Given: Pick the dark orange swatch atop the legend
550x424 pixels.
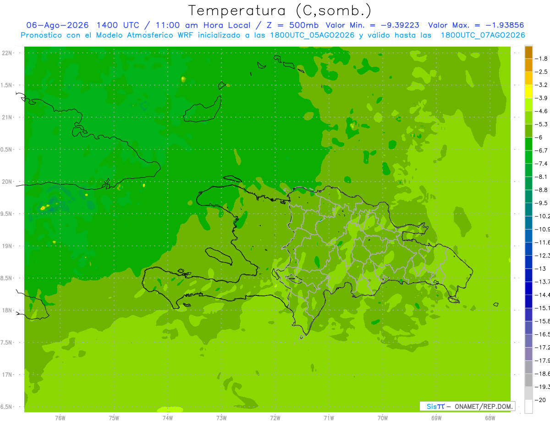Looking at the screenshot, I should pos(528,52).
